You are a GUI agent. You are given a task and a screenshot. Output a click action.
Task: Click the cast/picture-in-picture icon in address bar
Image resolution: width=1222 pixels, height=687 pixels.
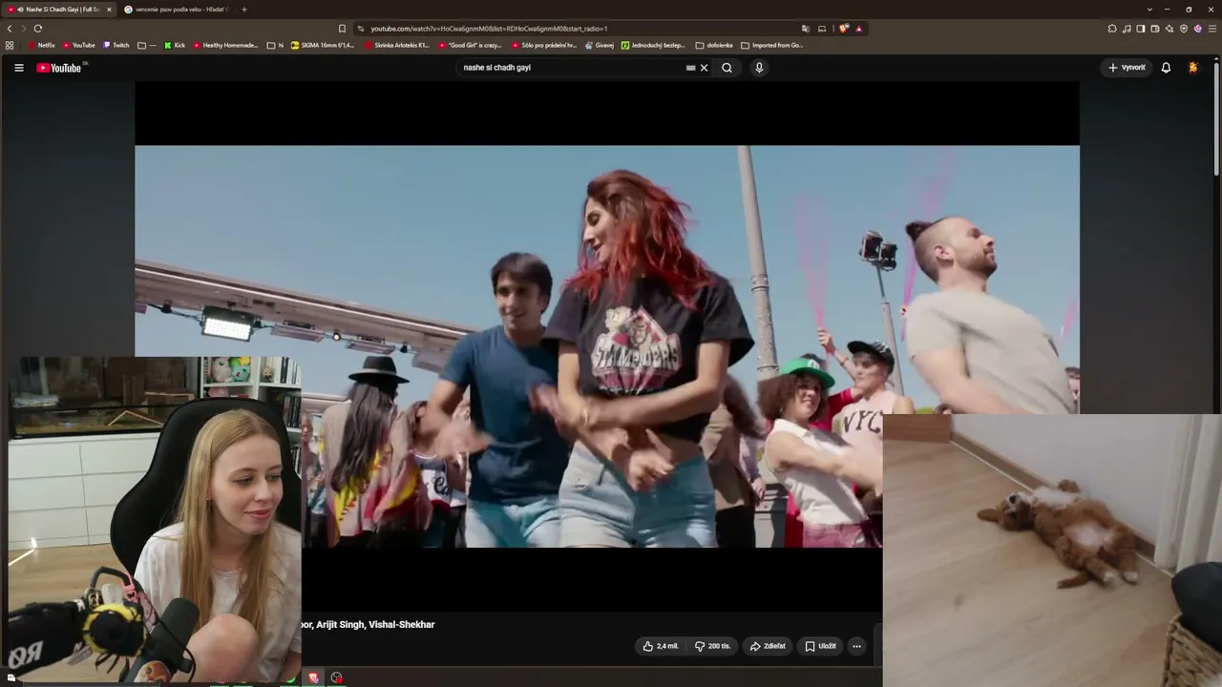point(822,29)
